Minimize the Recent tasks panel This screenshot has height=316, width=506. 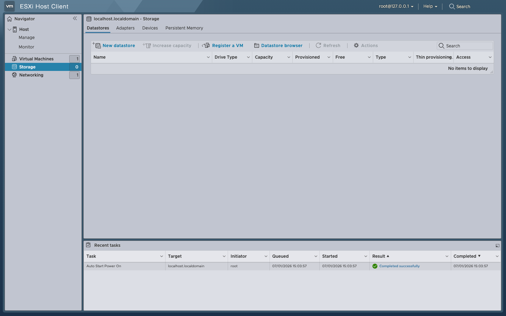tap(497, 245)
